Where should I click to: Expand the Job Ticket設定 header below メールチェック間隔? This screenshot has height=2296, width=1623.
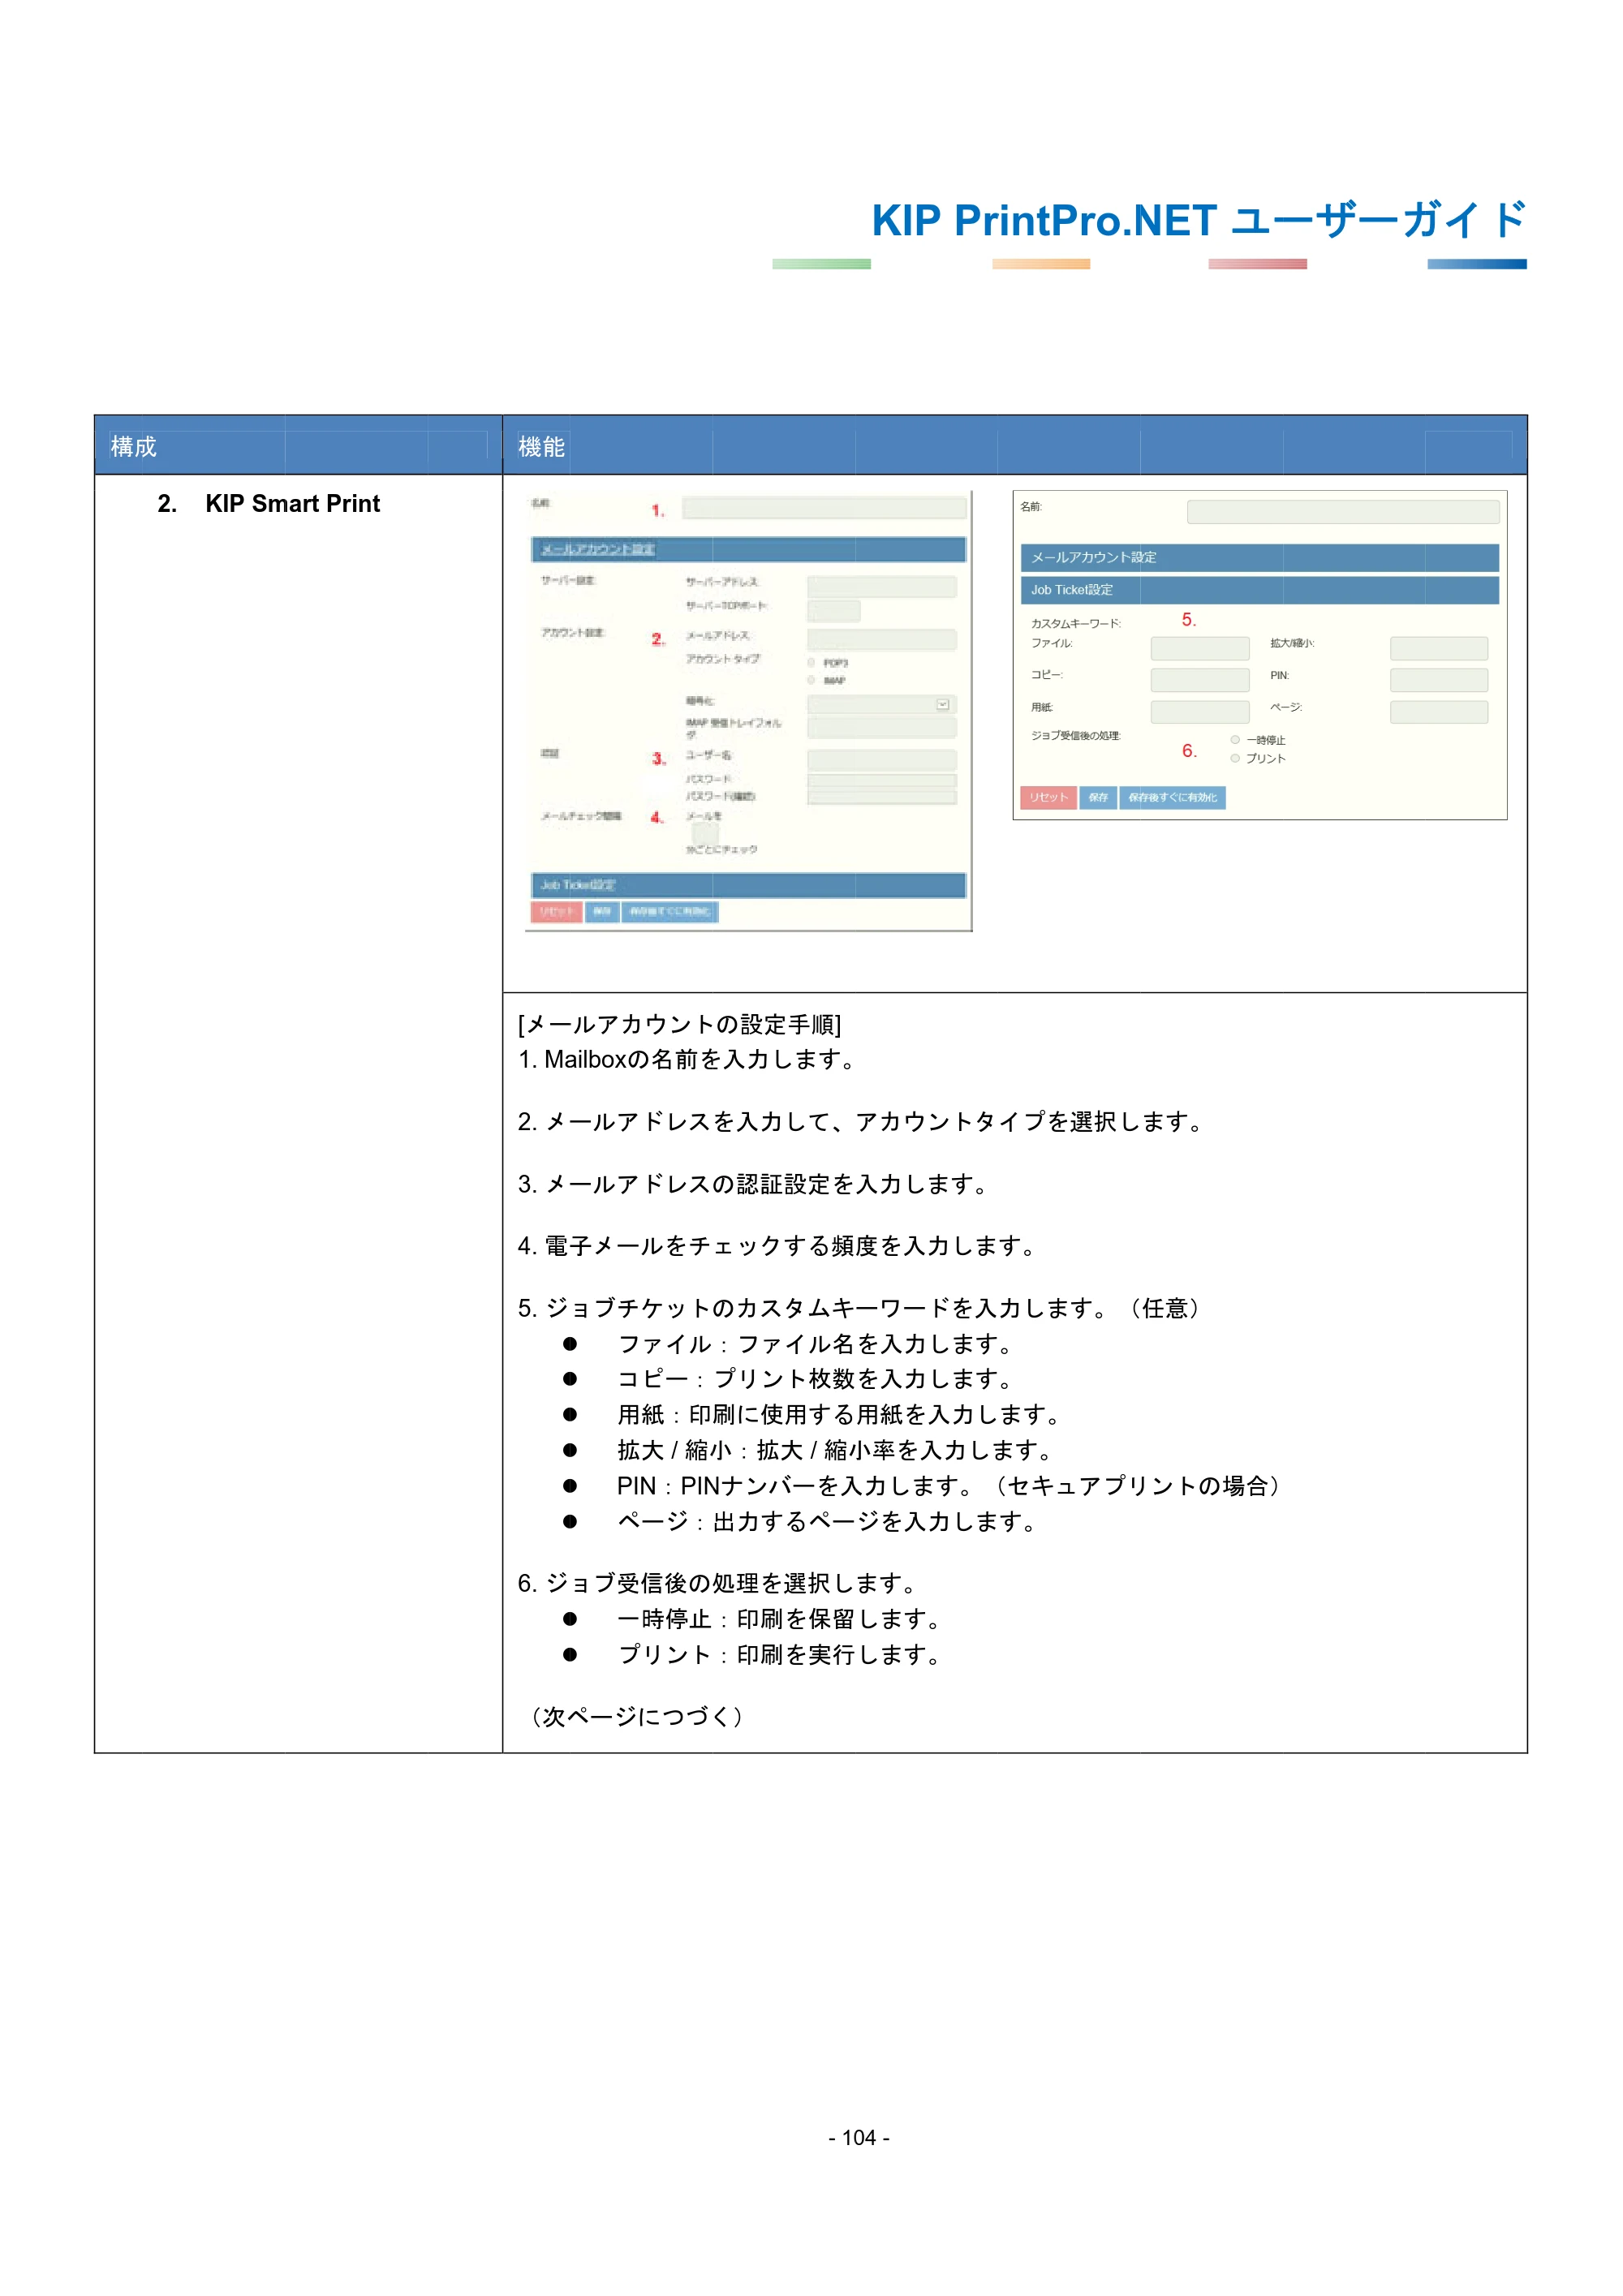coord(748,885)
